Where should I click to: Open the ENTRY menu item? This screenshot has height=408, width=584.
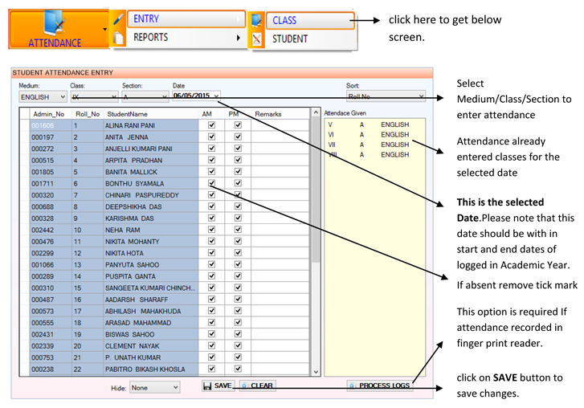(186, 19)
